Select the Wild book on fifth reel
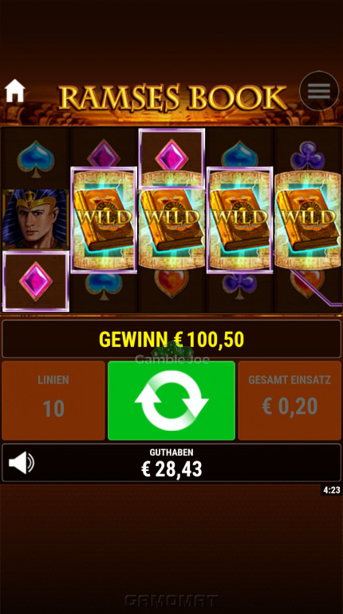Viewport: 343px width, 614px height. point(308,220)
